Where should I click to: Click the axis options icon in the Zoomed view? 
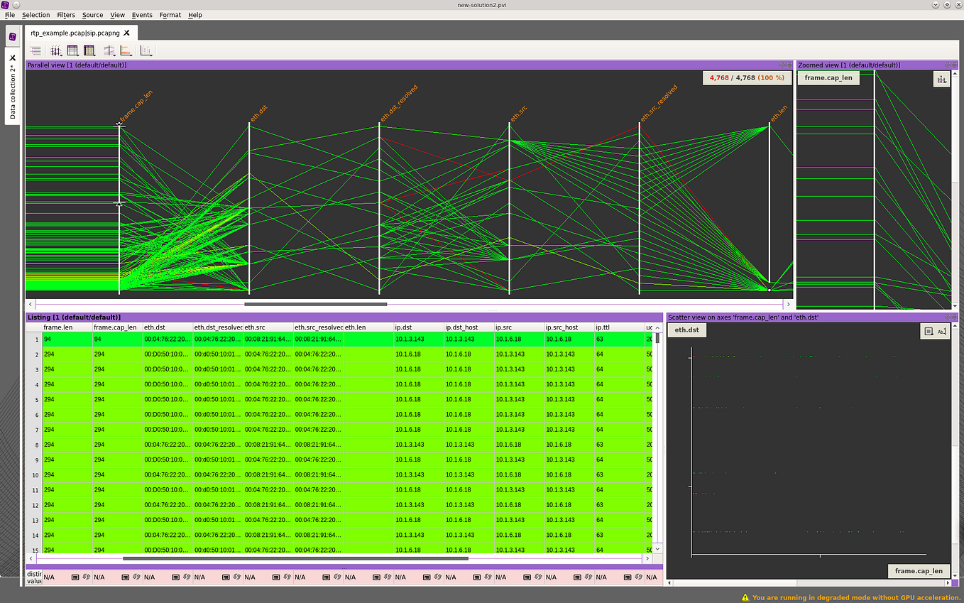(941, 80)
